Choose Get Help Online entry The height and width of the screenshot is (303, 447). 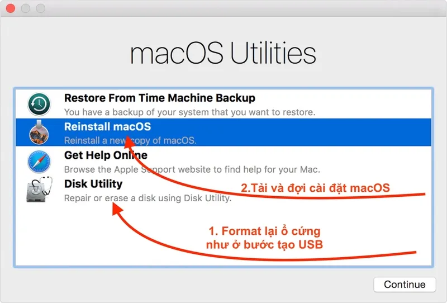pos(106,155)
